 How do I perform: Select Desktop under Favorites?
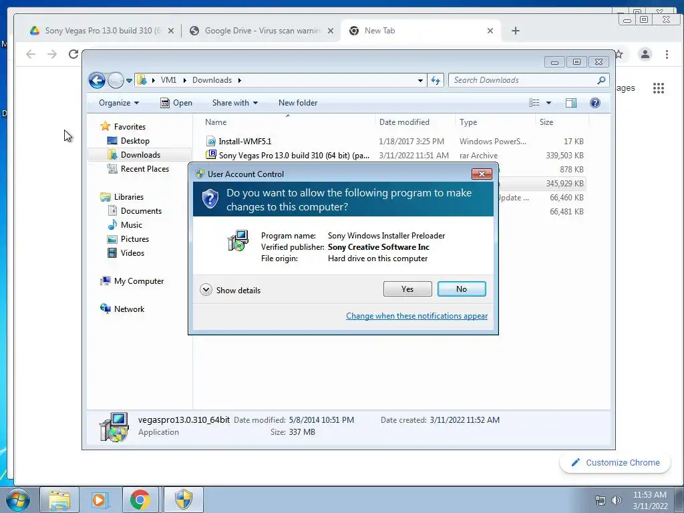coord(135,141)
